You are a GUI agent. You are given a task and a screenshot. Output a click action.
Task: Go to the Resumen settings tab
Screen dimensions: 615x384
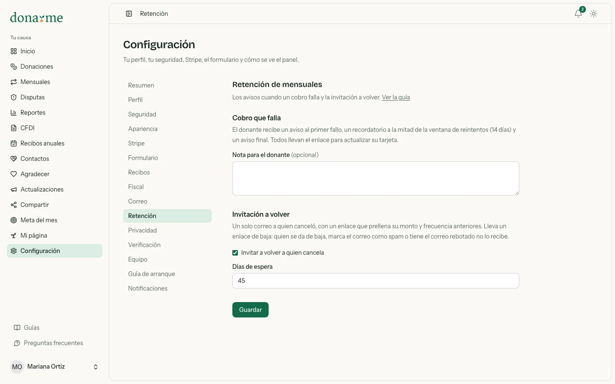pos(167,85)
